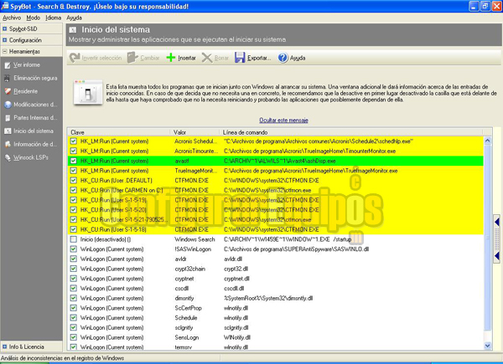
Task: Click upper blue arrow on right panel handle
Action: click(x=497, y=223)
